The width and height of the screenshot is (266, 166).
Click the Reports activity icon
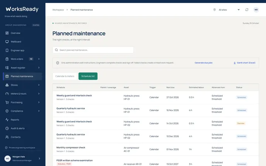tap(7, 120)
